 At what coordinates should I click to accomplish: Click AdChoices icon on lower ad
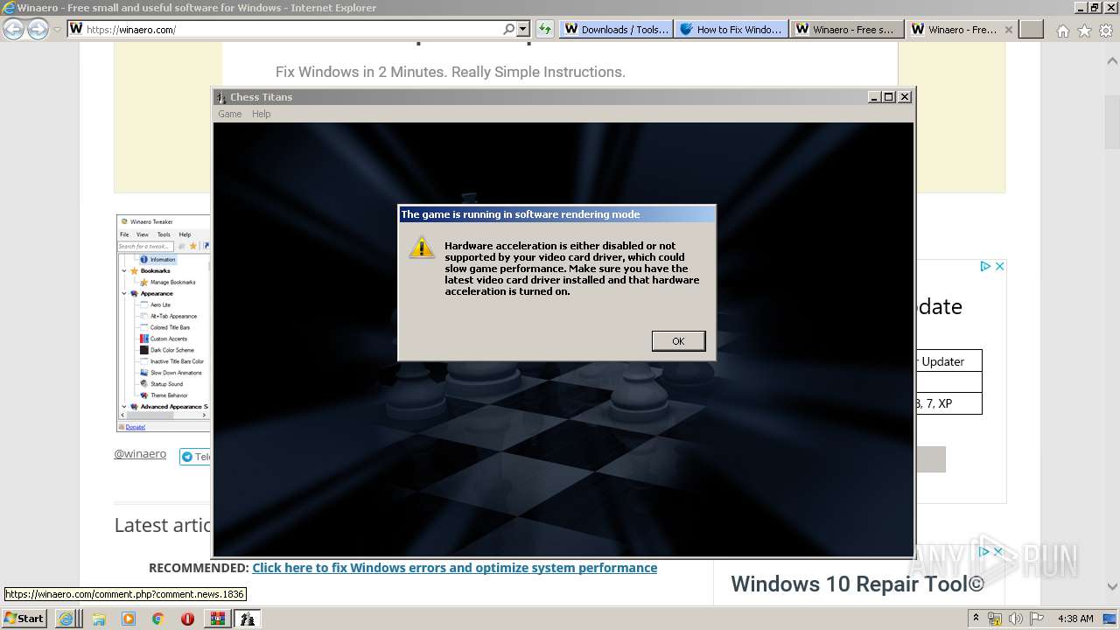[x=985, y=551]
